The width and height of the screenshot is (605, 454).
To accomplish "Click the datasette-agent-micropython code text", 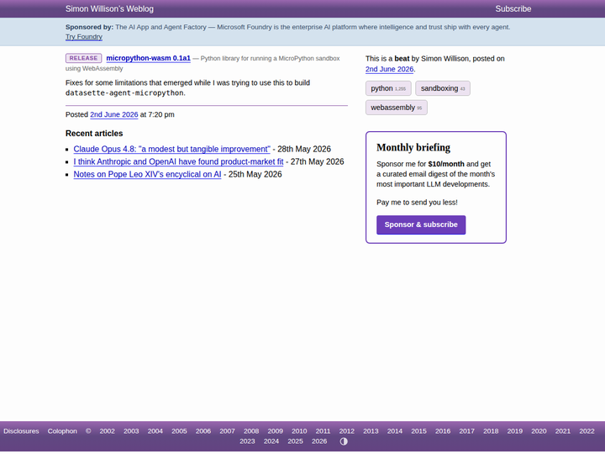I will tap(124, 93).
